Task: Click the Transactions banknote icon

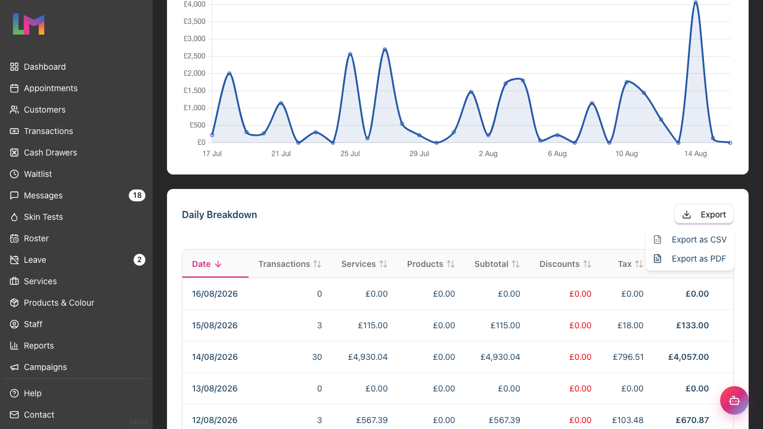Action: click(x=14, y=131)
